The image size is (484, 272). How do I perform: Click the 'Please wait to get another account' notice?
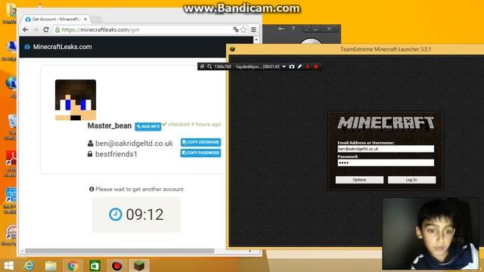(136, 189)
